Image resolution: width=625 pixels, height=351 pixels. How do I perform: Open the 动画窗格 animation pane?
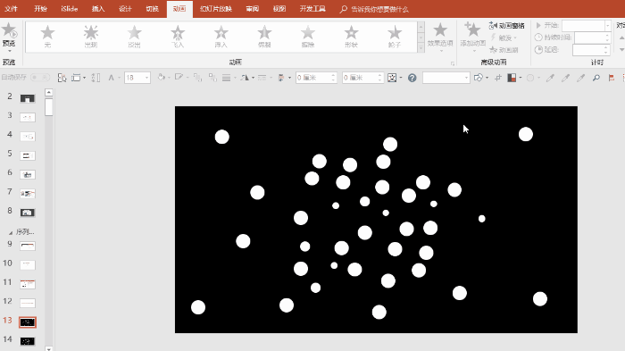coord(507,26)
